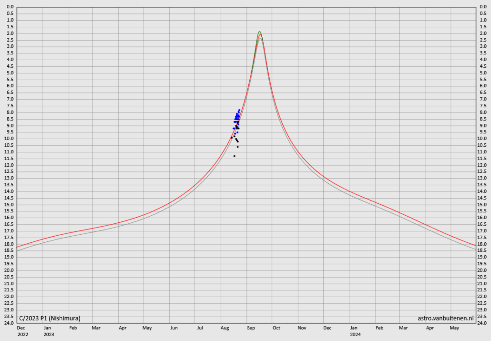Select the Aug label on the time axis
Image resolution: width=491 pixels, height=341 pixels.
[225, 328]
